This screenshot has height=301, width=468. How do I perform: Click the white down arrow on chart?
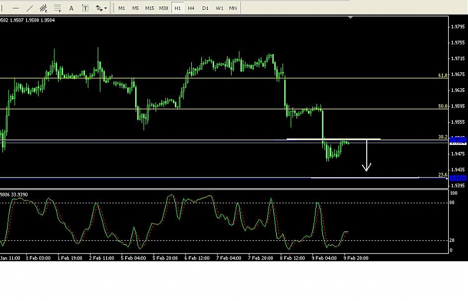pyautogui.click(x=367, y=157)
